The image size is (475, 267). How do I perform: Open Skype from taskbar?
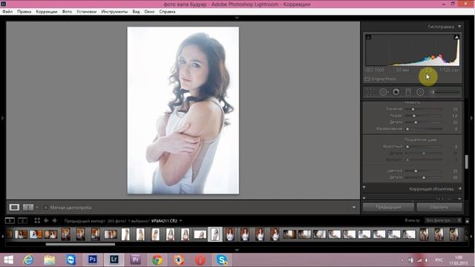point(222,260)
